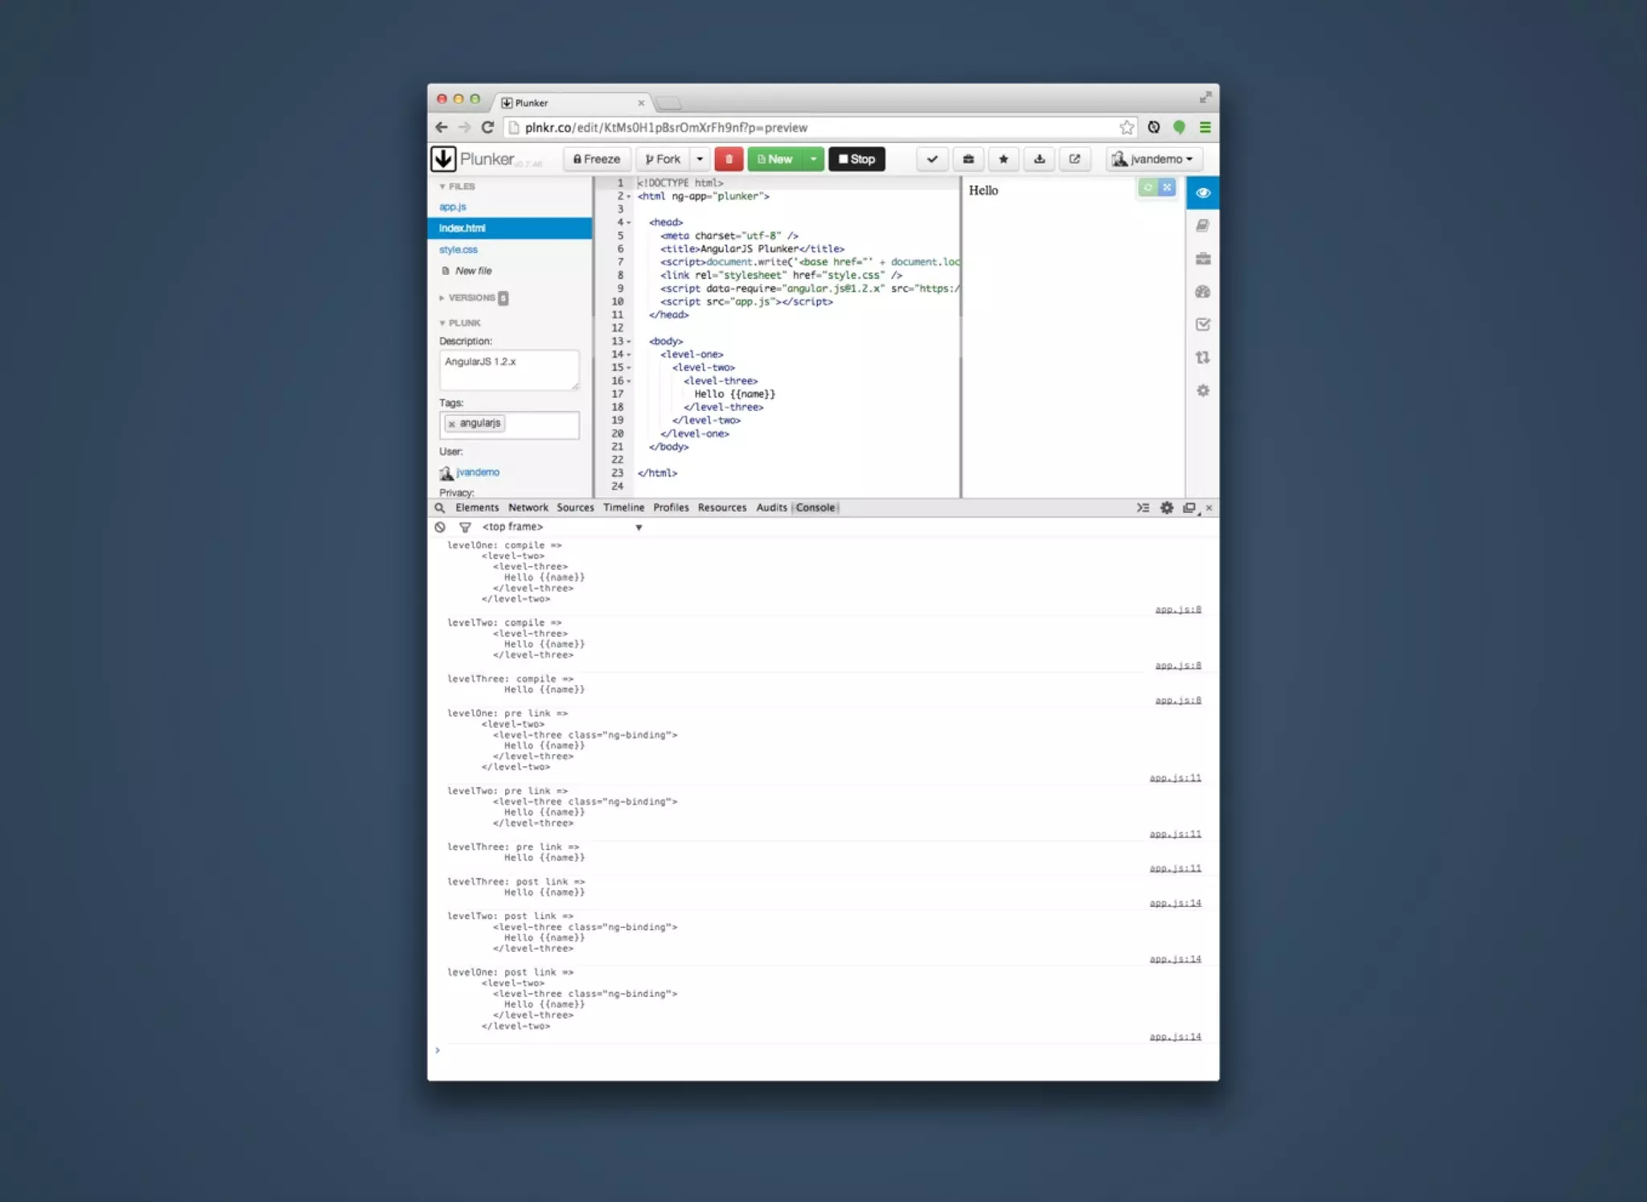Open the jvandemo user menu
Screen dimensions: 1647x1202
pos(1153,159)
